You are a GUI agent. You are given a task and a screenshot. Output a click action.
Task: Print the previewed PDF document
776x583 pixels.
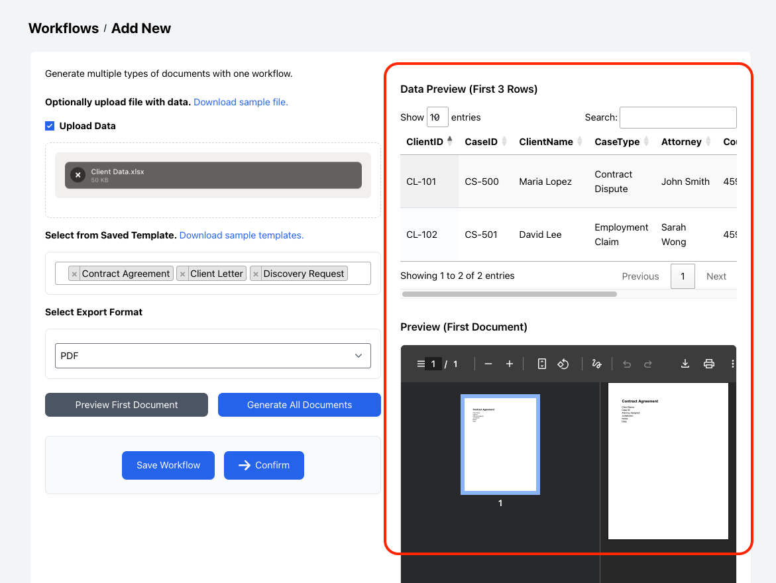pyautogui.click(x=709, y=364)
